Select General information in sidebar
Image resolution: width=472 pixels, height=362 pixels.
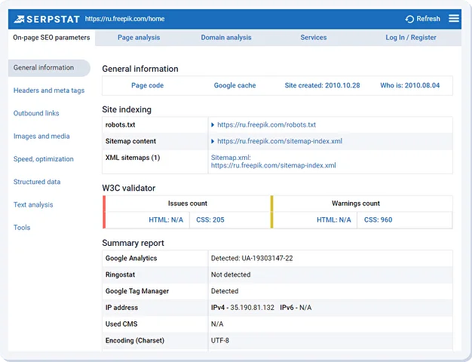[x=49, y=68]
